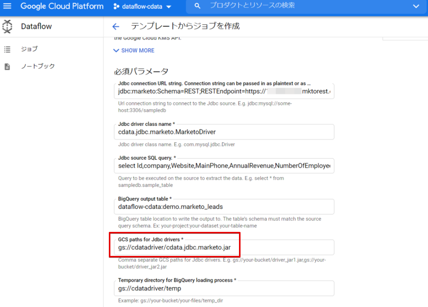Expand description with SHOW MORE

coord(138,50)
